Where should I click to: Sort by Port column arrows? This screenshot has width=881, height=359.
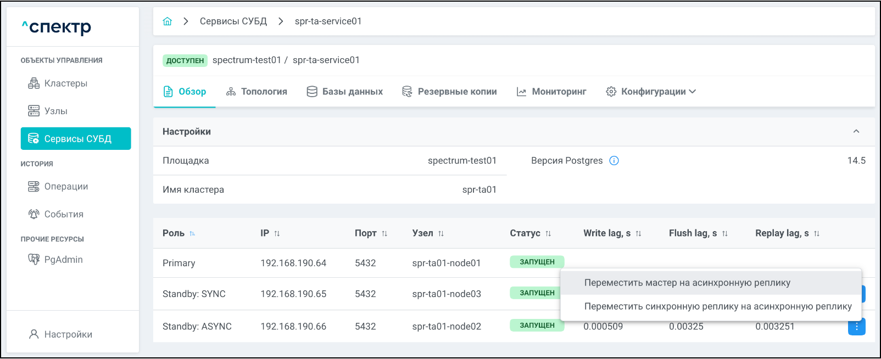coord(384,234)
